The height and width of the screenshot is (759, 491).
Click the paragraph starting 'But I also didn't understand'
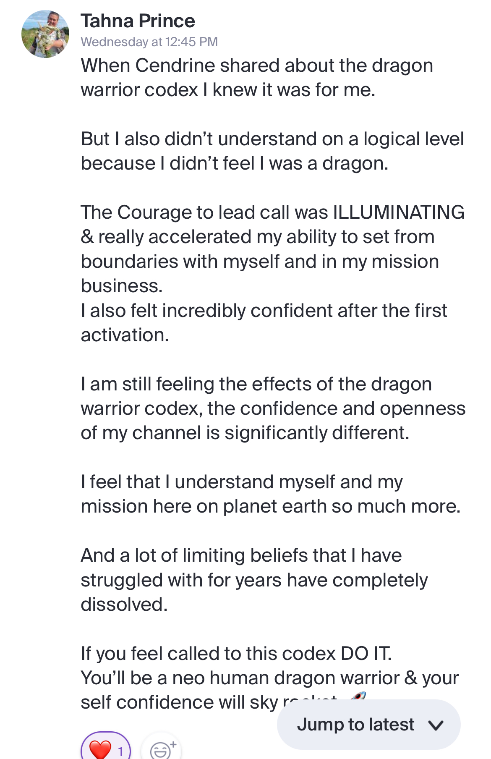(x=272, y=151)
